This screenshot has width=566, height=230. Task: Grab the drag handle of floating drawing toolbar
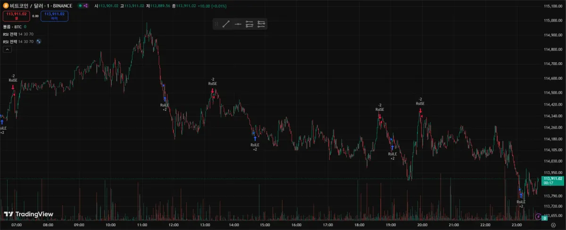coord(216,24)
